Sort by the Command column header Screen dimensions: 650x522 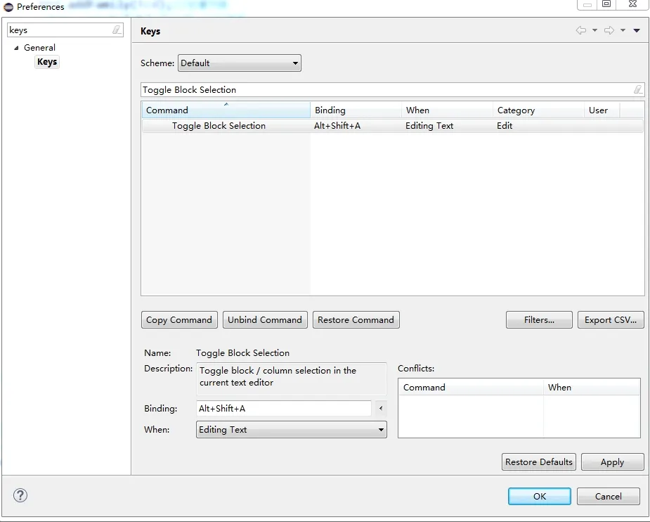click(226, 110)
